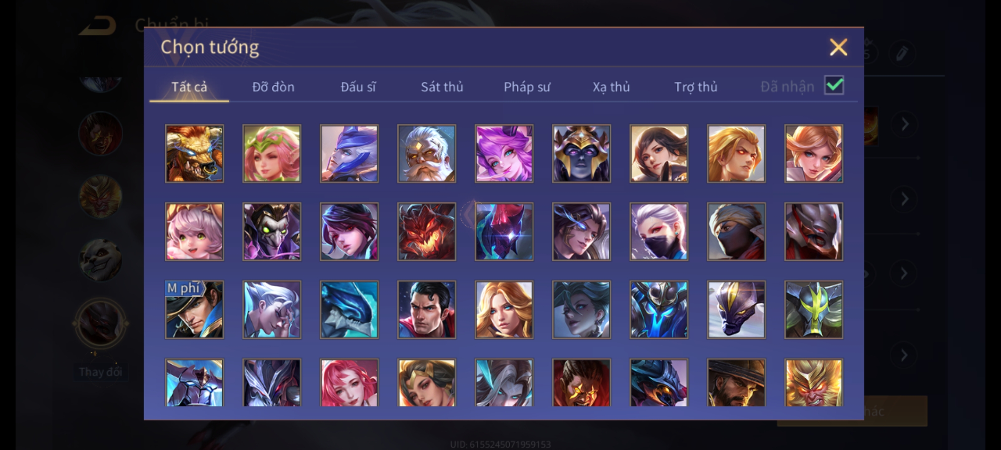
Task: Switch to the Đỡ đòn tab
Action: 274,87
